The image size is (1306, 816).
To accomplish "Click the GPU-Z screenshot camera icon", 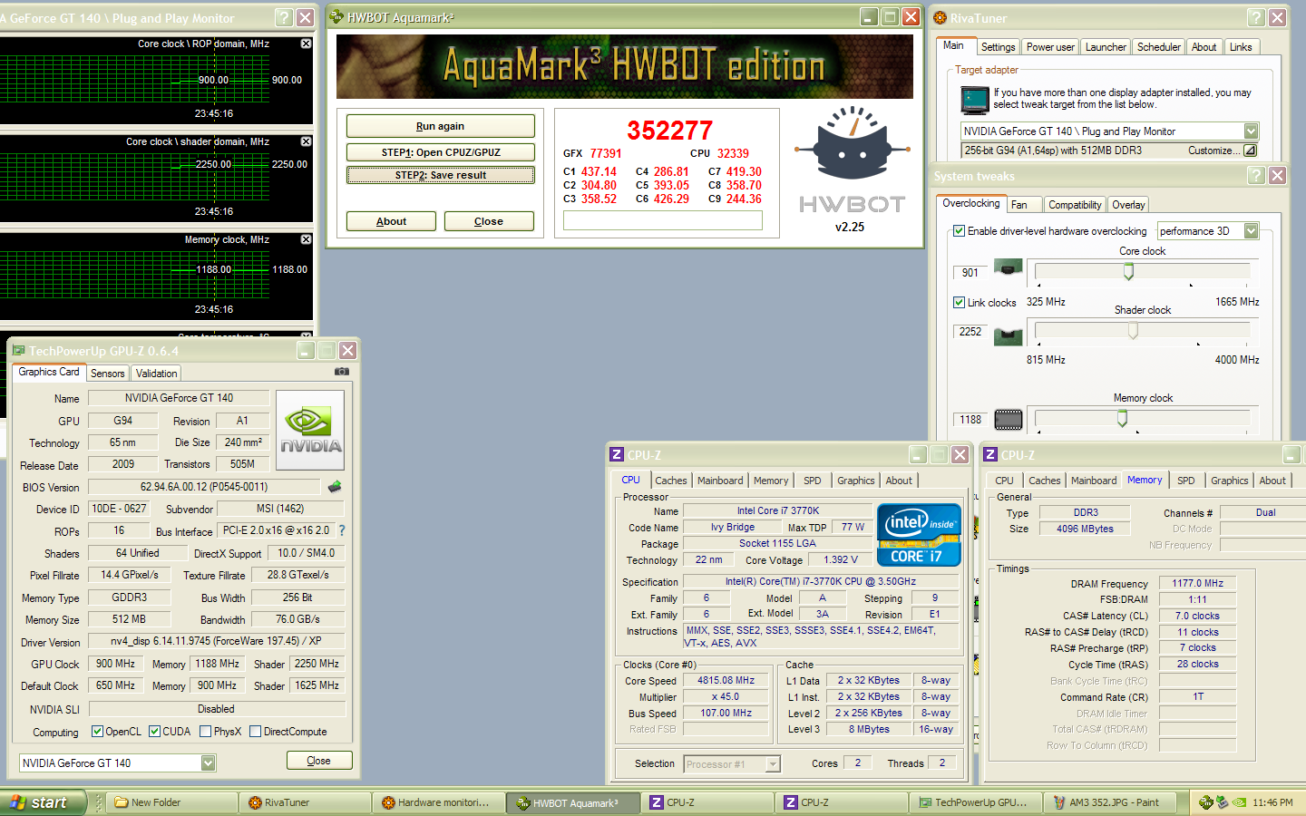I will click(x=341, y=372).
